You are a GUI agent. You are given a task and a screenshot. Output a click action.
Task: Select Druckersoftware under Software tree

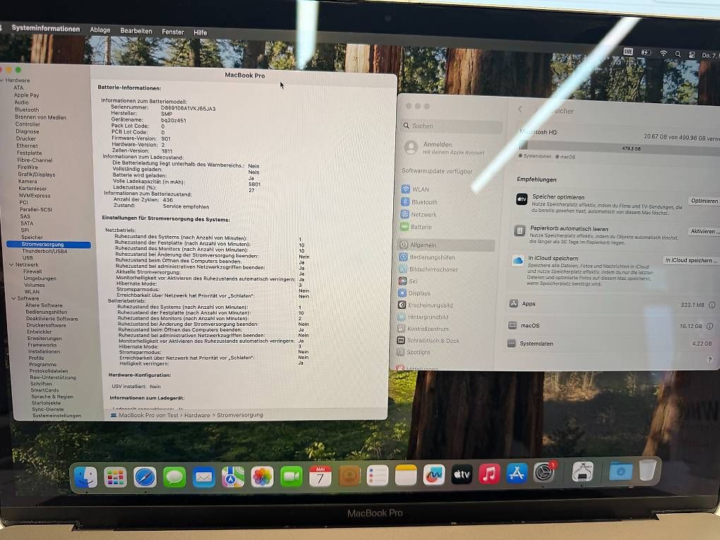46,325
